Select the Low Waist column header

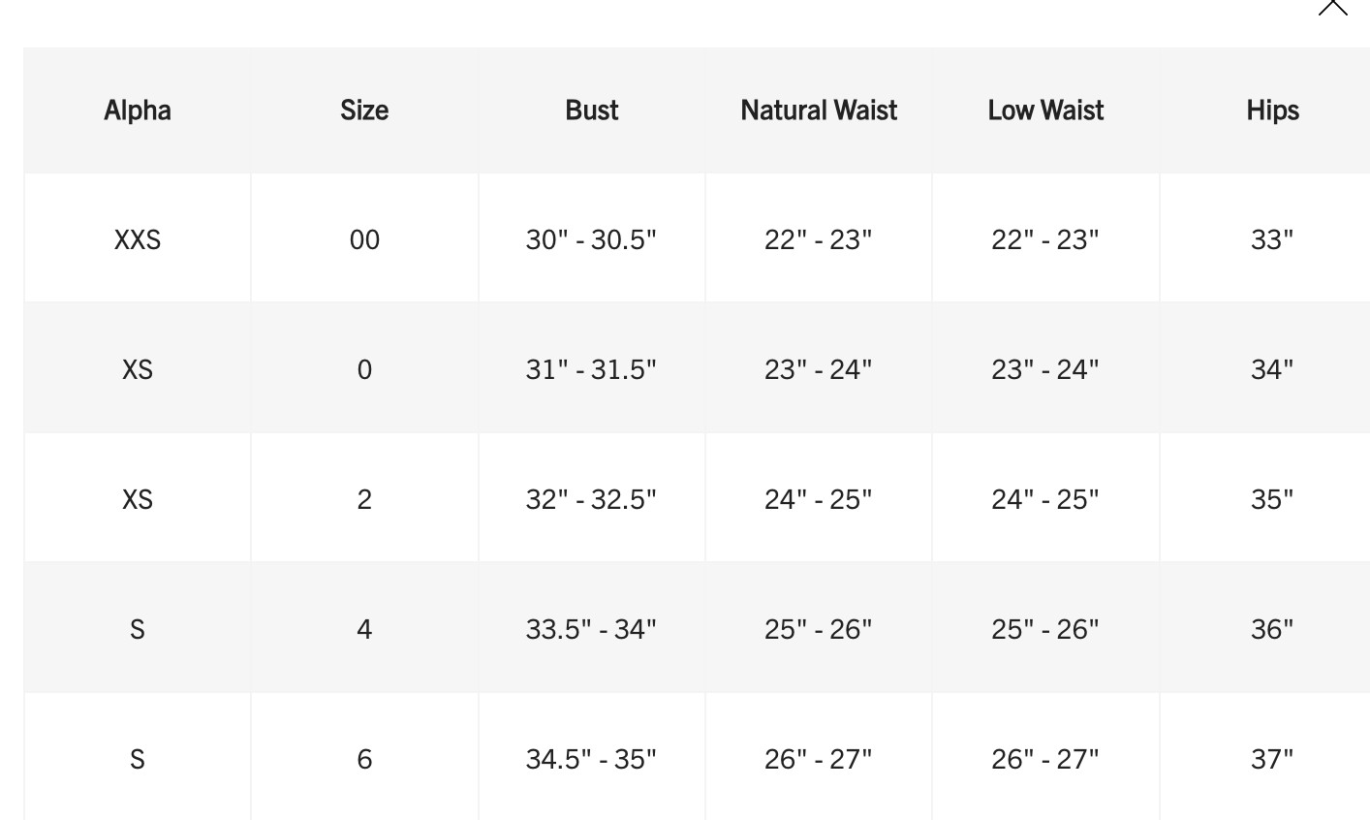(1045, 110)
